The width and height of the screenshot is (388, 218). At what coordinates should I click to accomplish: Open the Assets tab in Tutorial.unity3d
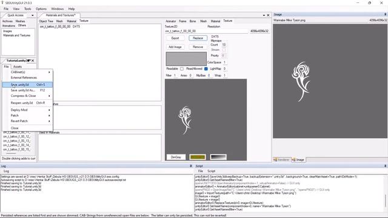18,67
